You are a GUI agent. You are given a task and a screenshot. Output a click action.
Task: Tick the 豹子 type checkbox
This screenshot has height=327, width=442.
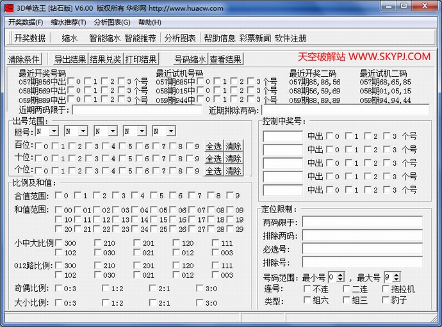click(x=384, y=300)
